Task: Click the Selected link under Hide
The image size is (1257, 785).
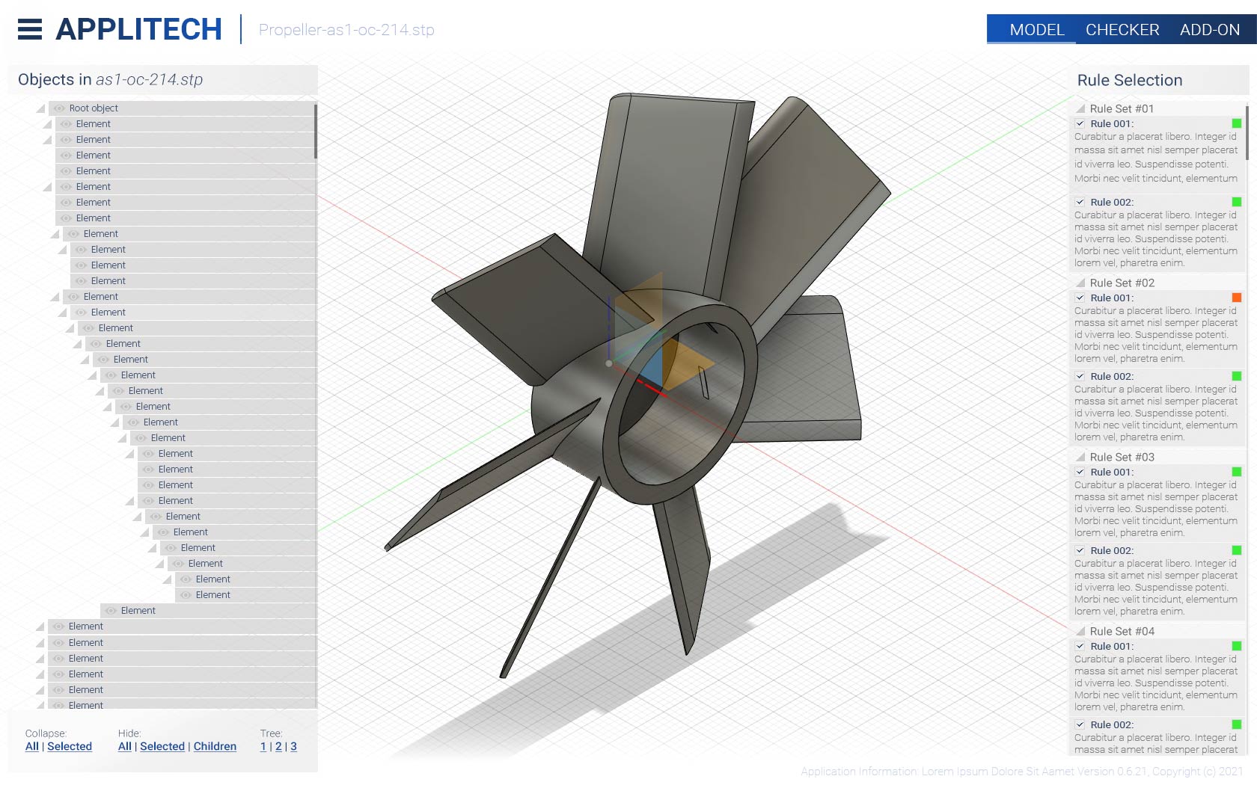Action: point(162,746)
